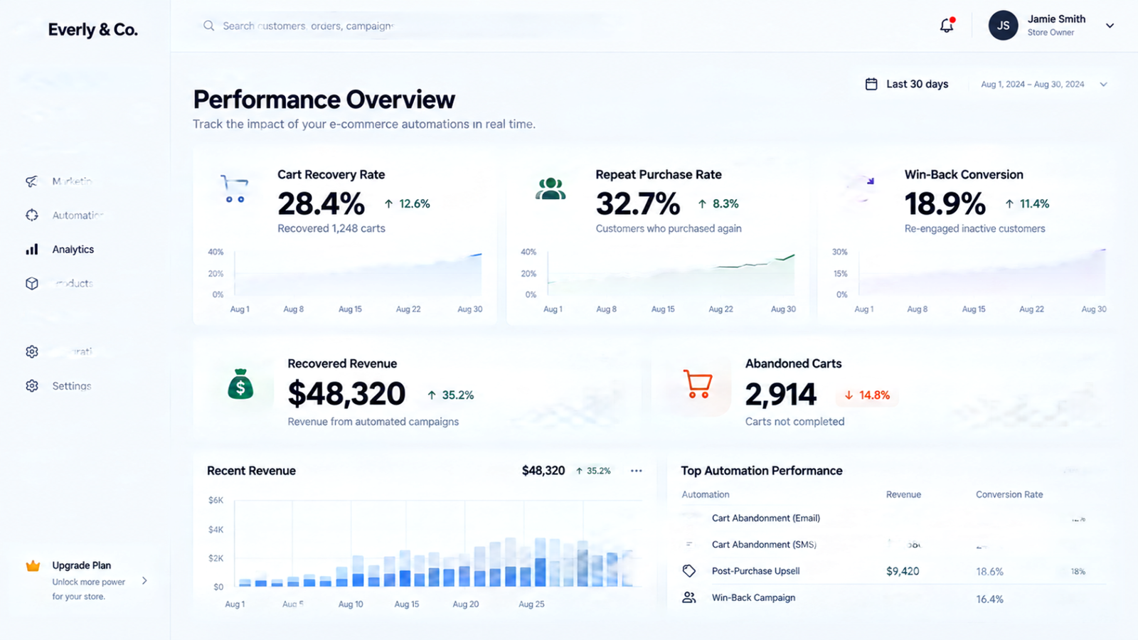This screenshot has width=1138, height=640.
Task: Click the Upgrade Plan crown icon
Action: 33,566
